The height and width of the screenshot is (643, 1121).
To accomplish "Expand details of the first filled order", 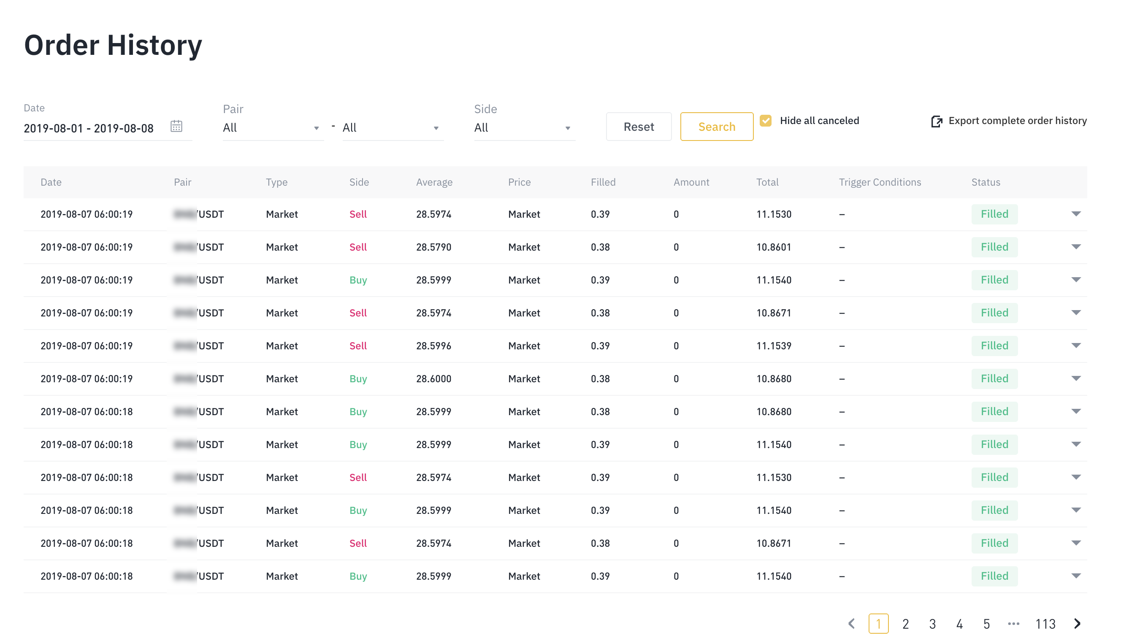I will click(x=1076, y=214).
